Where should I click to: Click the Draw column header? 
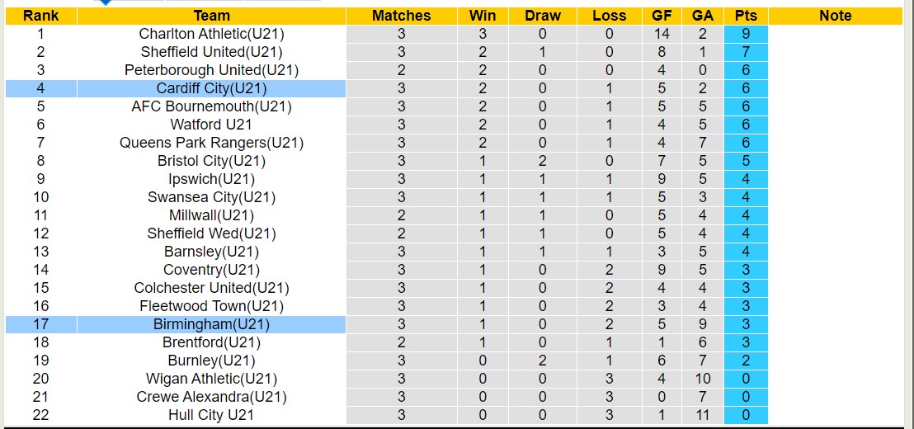click(x=543, y=16)
